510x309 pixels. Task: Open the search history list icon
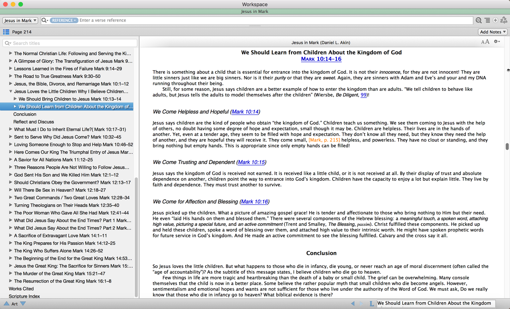487,20
